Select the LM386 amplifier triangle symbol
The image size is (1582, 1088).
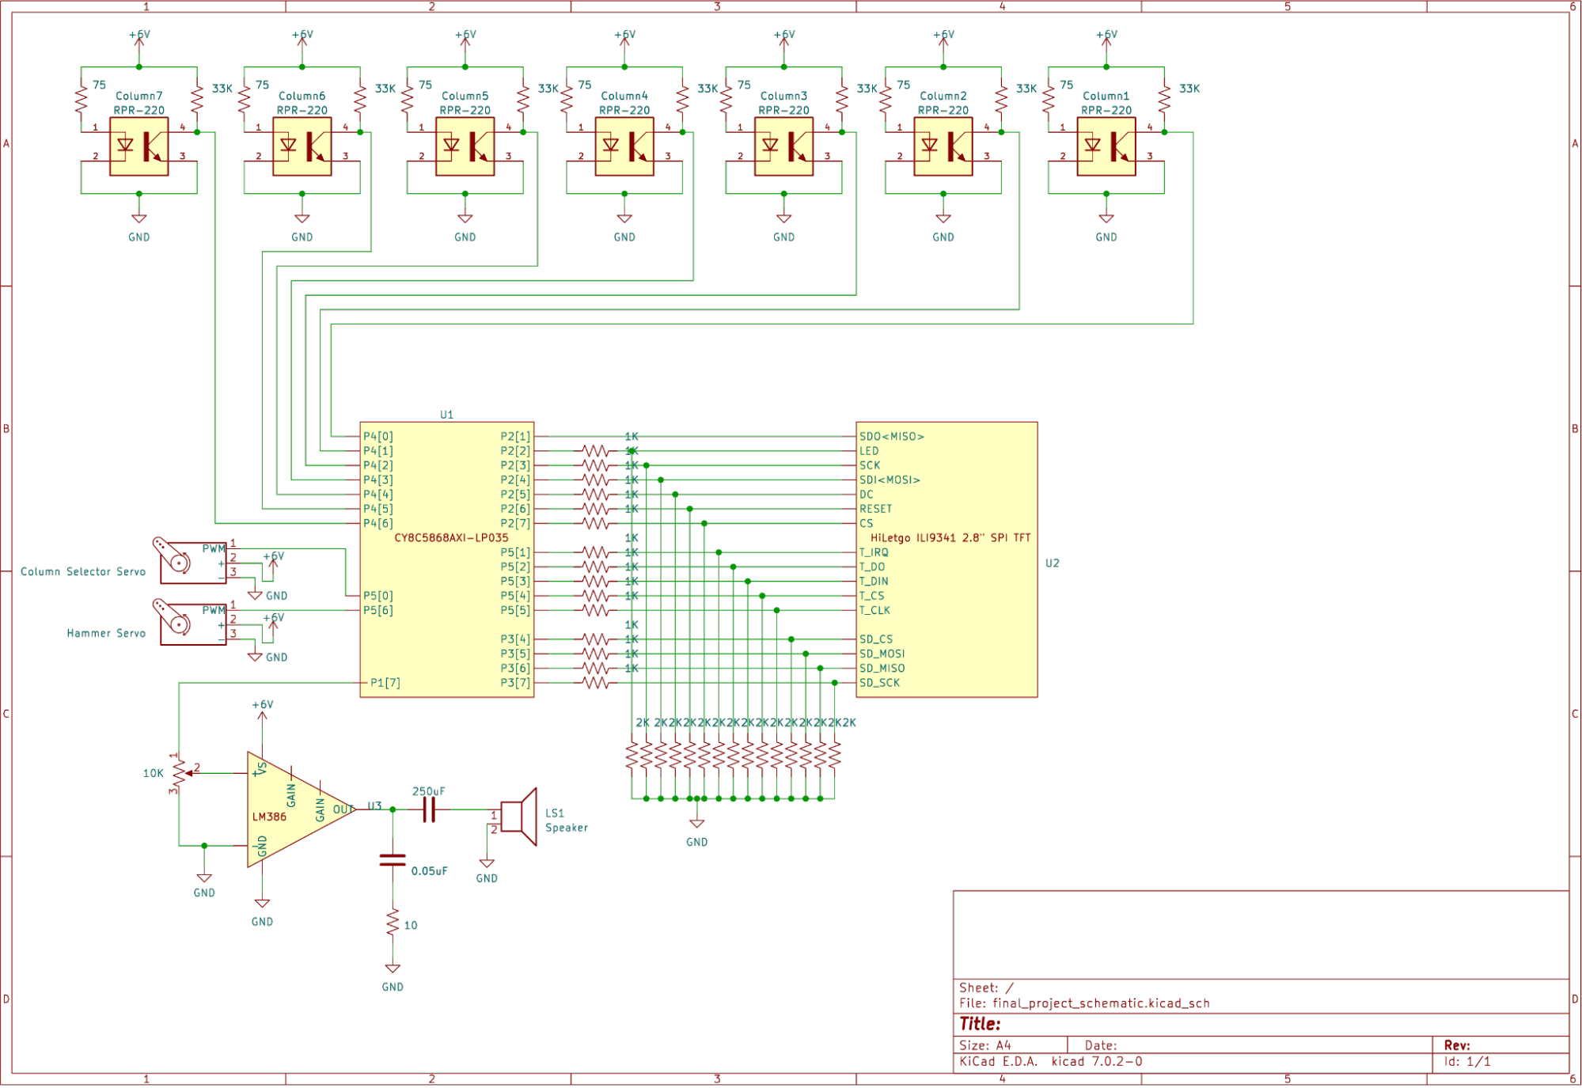301,809
